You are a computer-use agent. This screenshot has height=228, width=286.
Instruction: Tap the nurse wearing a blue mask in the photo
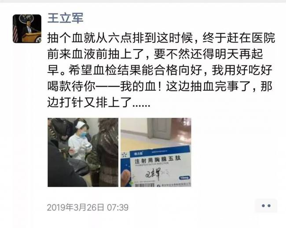(x=80, y=140)
